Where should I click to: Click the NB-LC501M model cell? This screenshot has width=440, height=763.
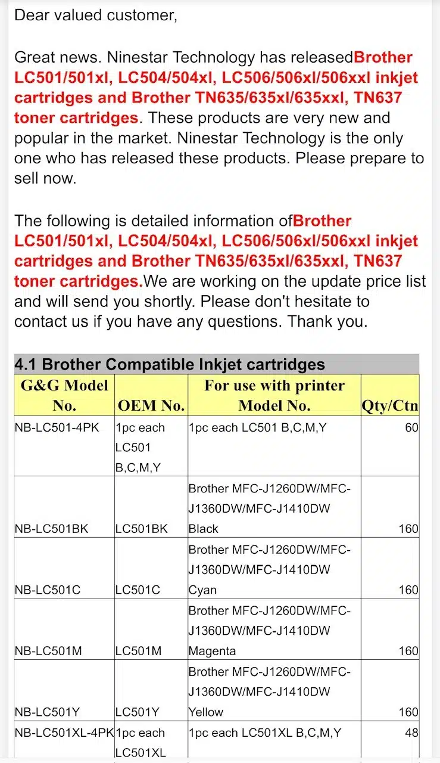48,651
